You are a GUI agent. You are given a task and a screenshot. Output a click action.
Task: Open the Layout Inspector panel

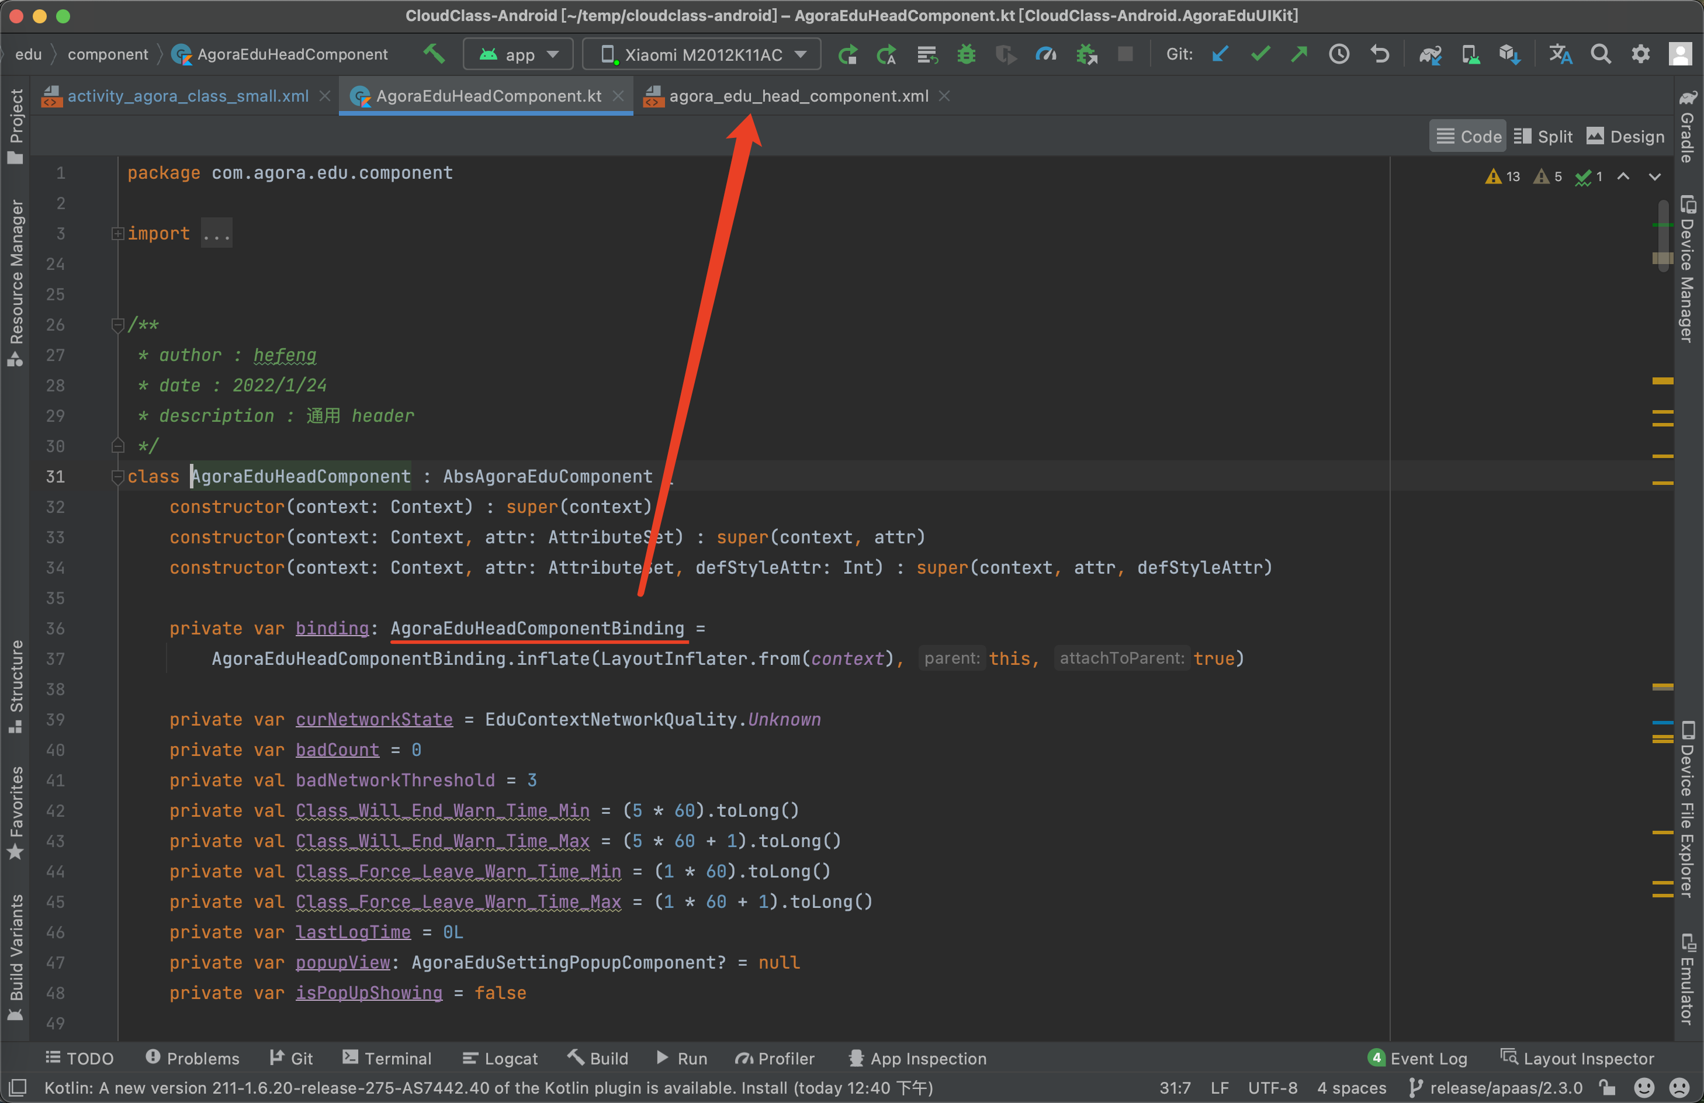point(1577,1058)
